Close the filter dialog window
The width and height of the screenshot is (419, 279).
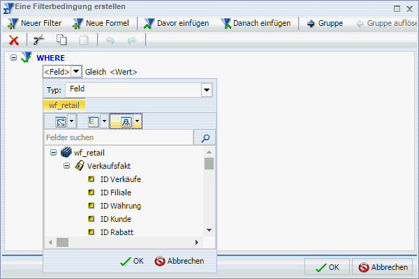pos(410,9)
